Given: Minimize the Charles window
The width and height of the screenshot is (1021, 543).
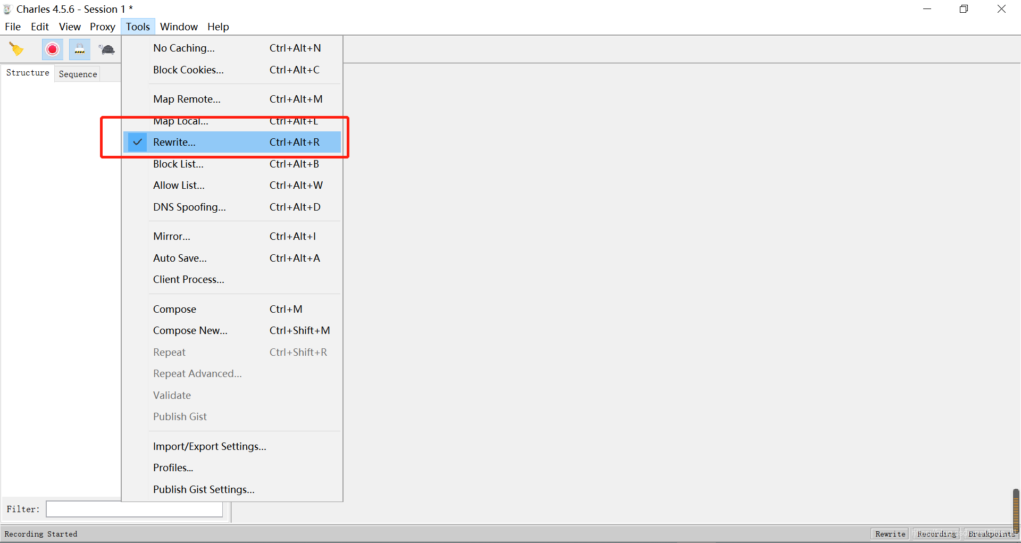Looking at the screenshot, I should coord(927,9).
